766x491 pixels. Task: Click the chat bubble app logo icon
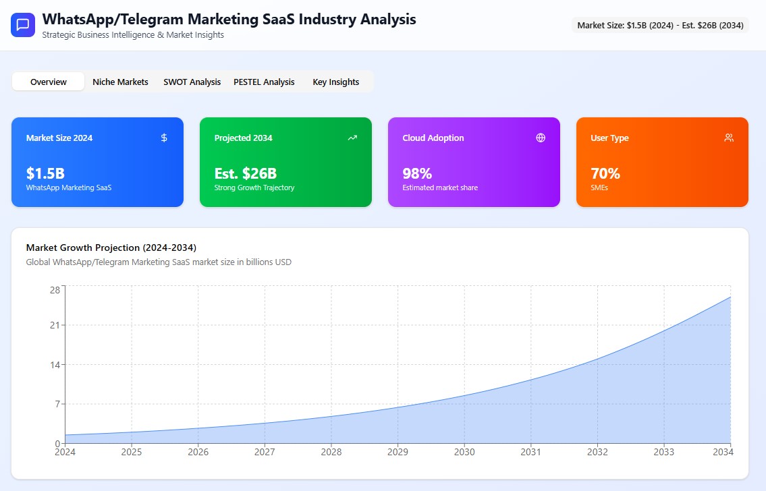22,25
